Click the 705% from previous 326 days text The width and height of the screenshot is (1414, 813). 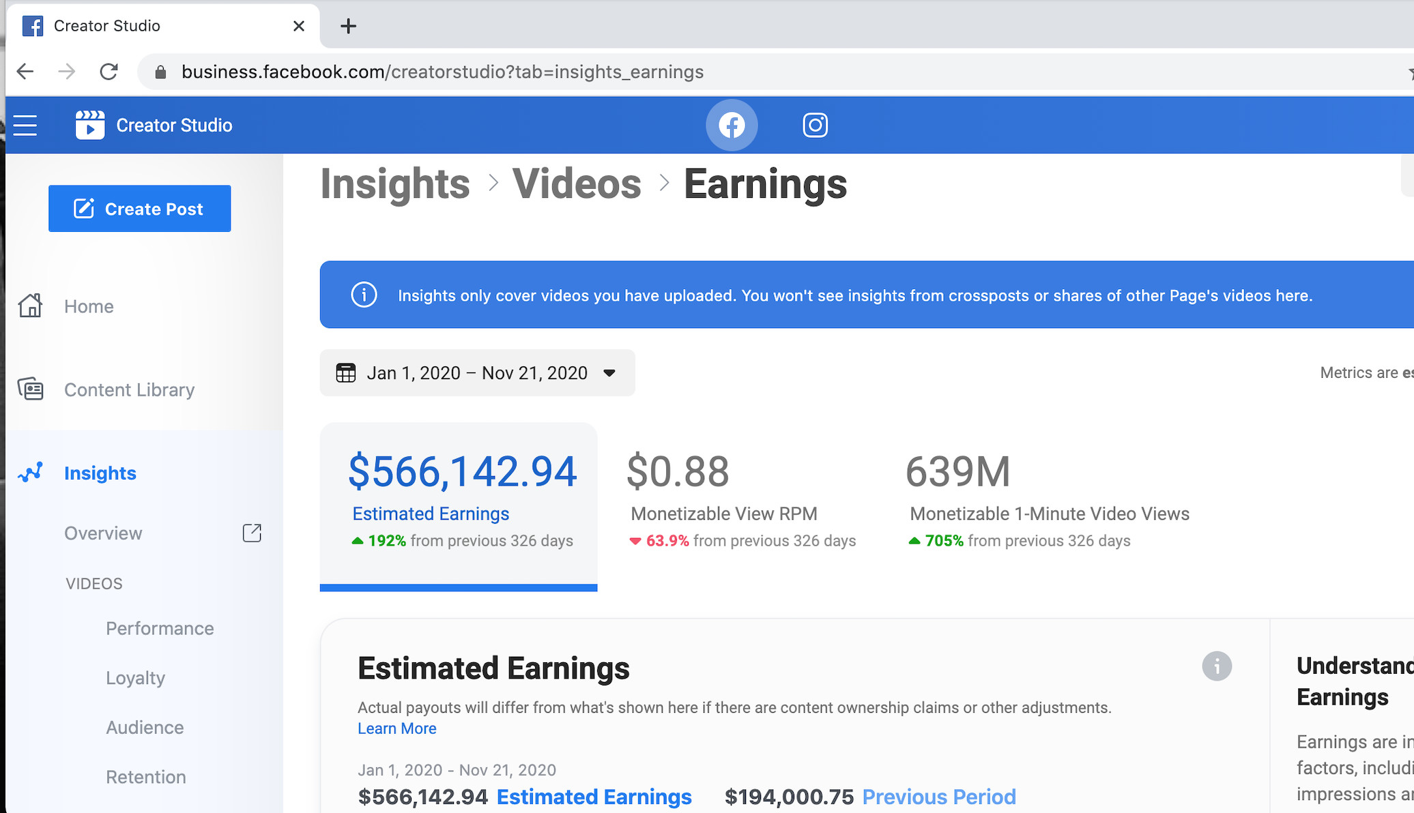(x=1020, y=541)
